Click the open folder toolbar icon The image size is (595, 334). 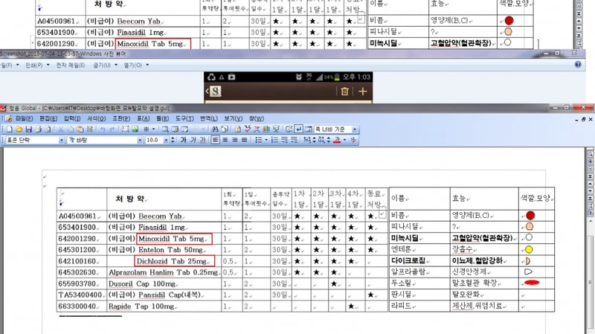click(19, 129)
